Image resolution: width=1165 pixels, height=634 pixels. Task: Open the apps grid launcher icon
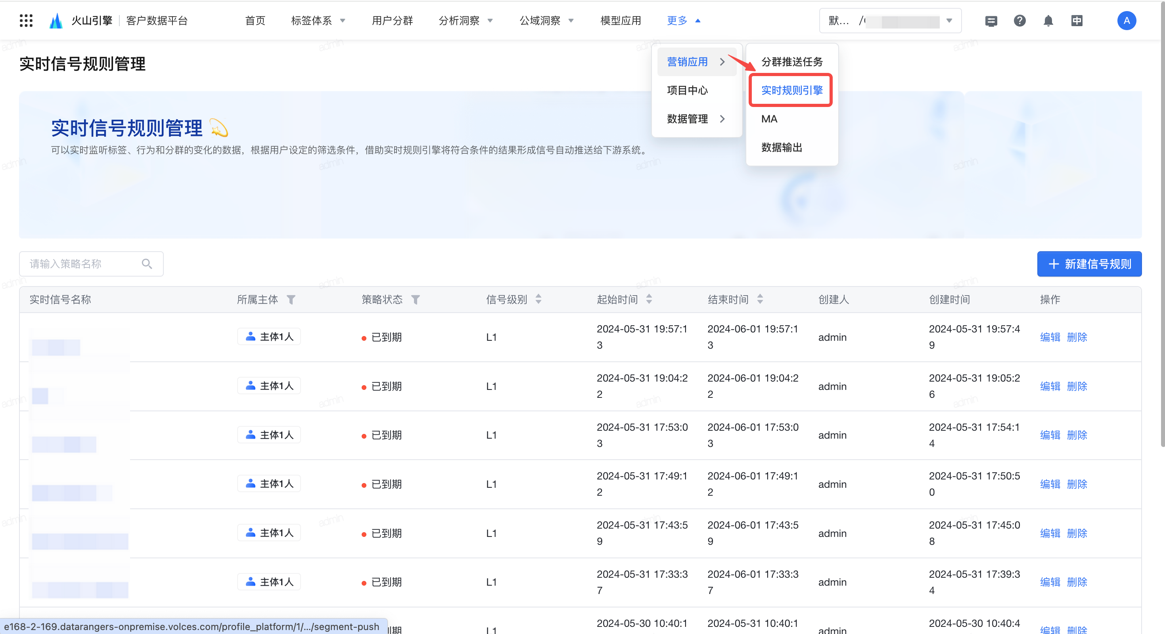[x=26, y=21]
